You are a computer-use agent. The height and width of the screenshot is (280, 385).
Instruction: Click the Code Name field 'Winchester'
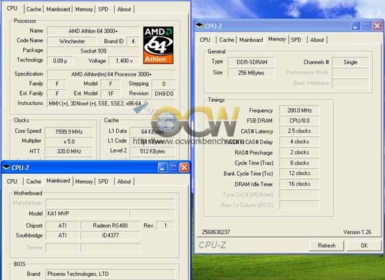coord(72,41)
